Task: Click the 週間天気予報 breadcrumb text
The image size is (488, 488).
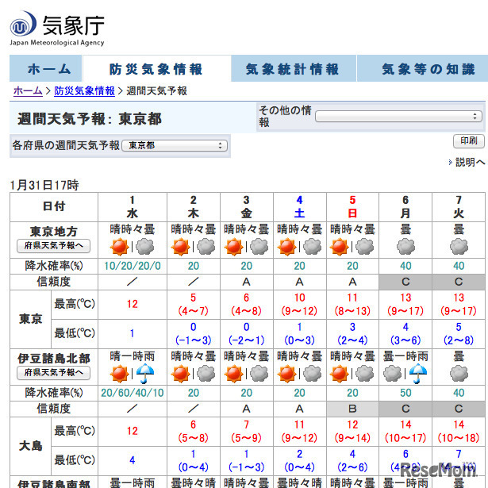Action: (156, 91)
